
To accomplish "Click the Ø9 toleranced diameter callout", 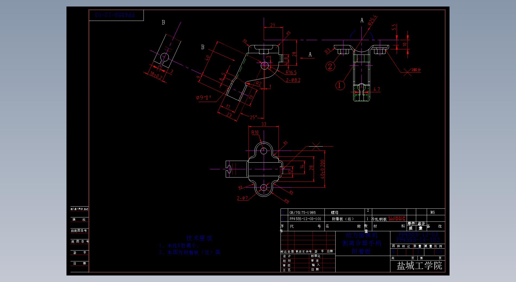I will (203, 97).
